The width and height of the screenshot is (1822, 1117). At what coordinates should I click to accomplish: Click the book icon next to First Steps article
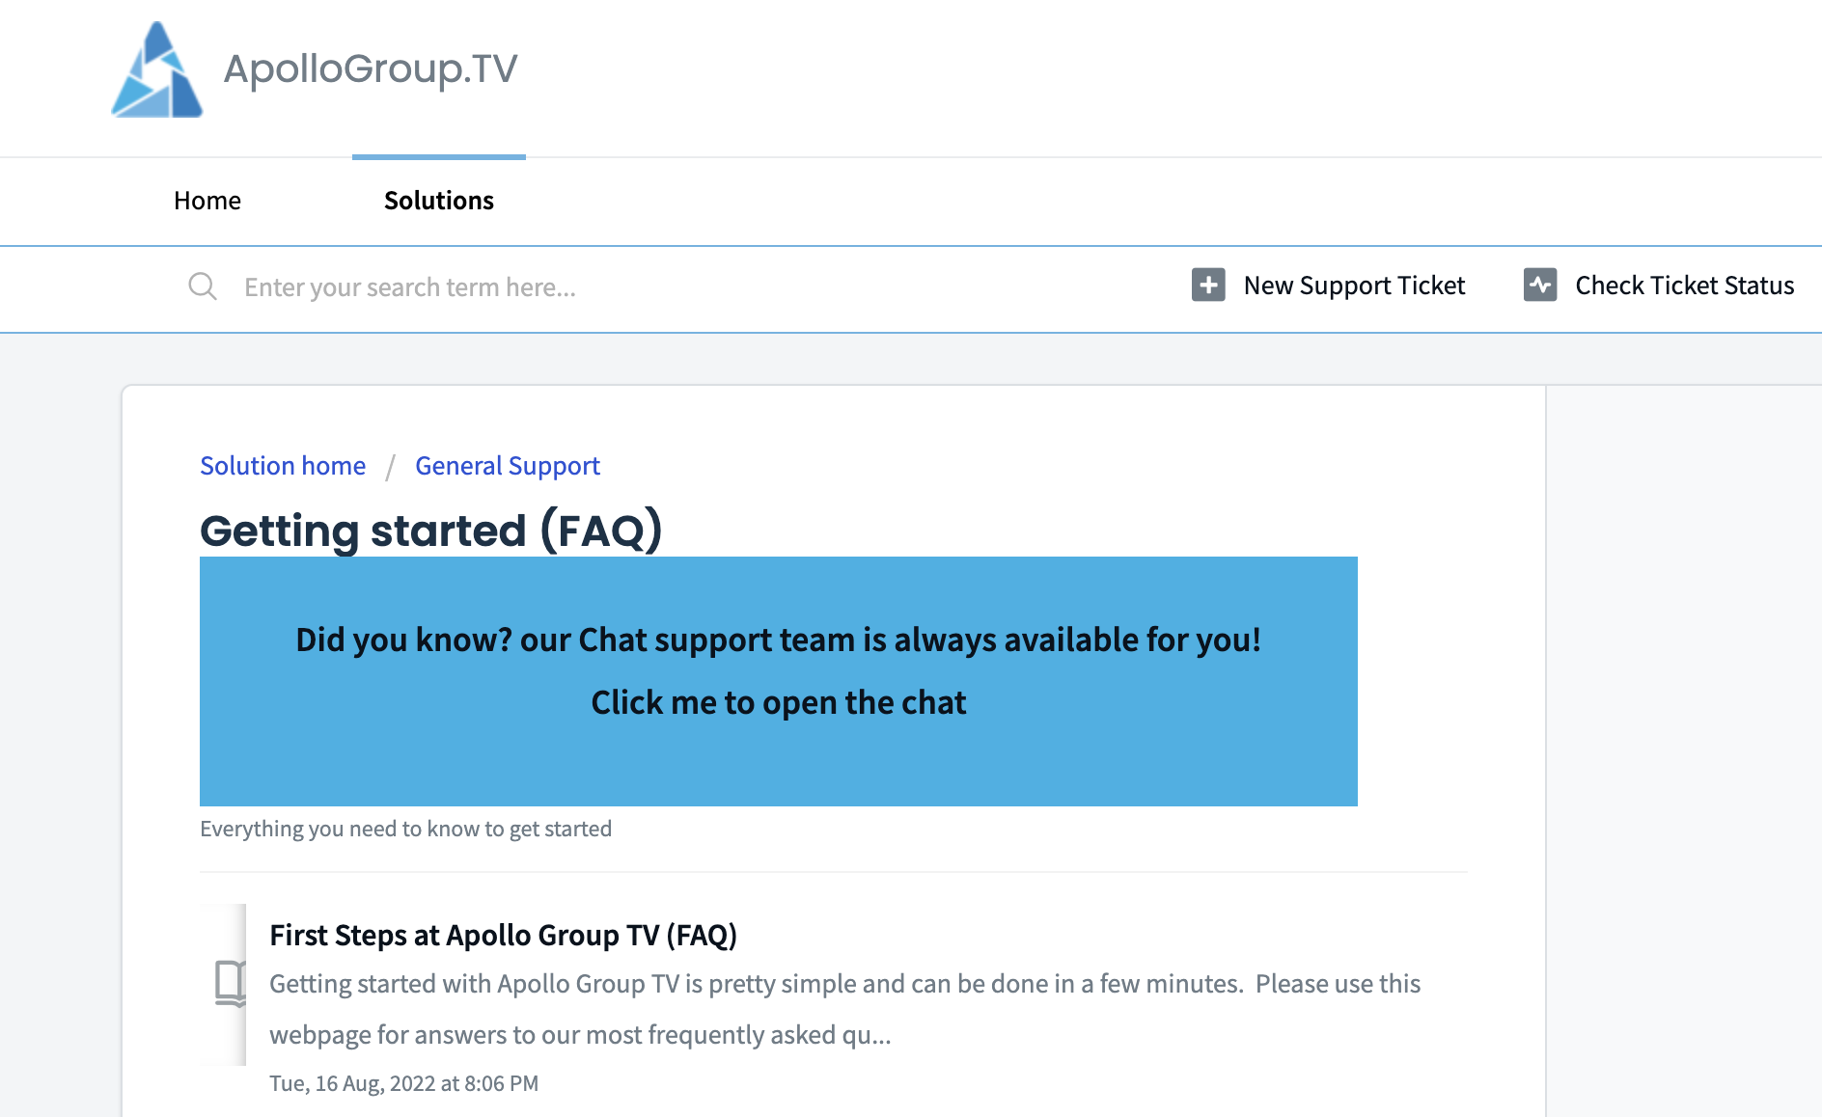click(230, 985)
